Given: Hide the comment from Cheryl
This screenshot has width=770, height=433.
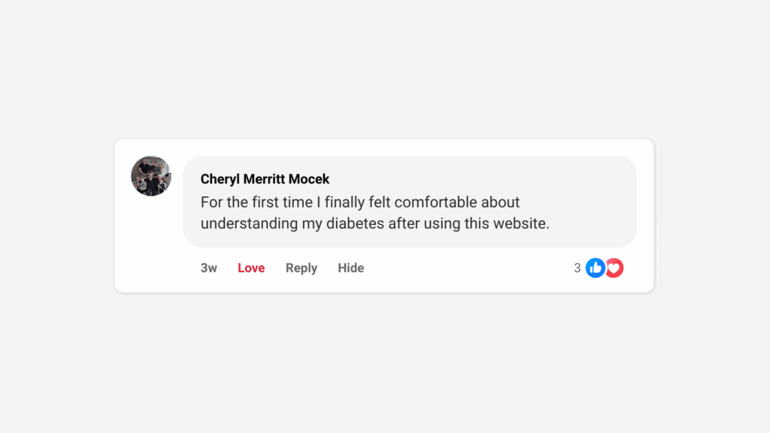Looking at the screenshot, I should [x=350, y=268].
